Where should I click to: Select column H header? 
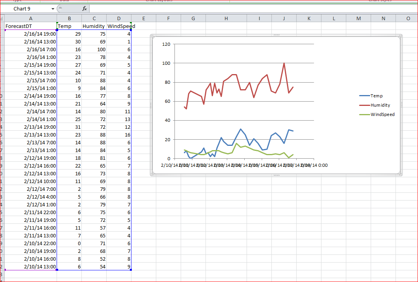(226, 18)
